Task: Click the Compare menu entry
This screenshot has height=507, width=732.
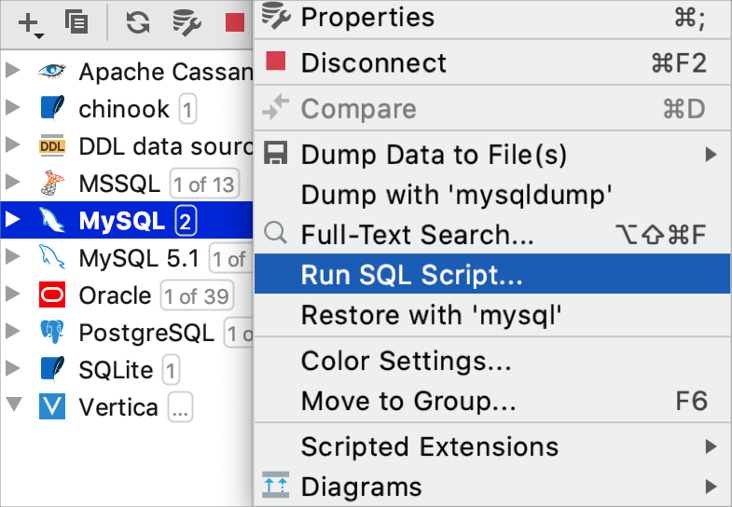Action: coord(492,109)
